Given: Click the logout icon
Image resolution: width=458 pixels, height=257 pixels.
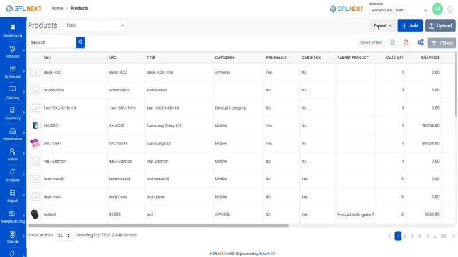Looking at the screenshot, I should point(451,9).
